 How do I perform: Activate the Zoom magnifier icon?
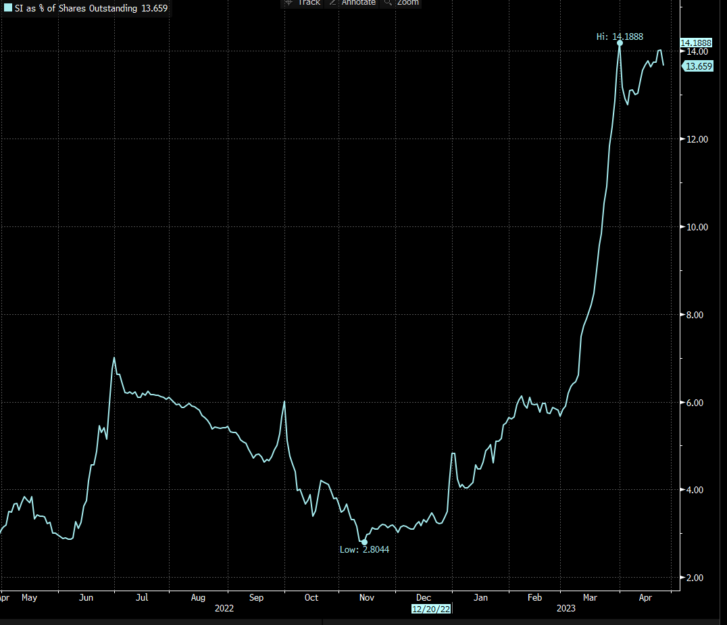(x=387, y=3)
